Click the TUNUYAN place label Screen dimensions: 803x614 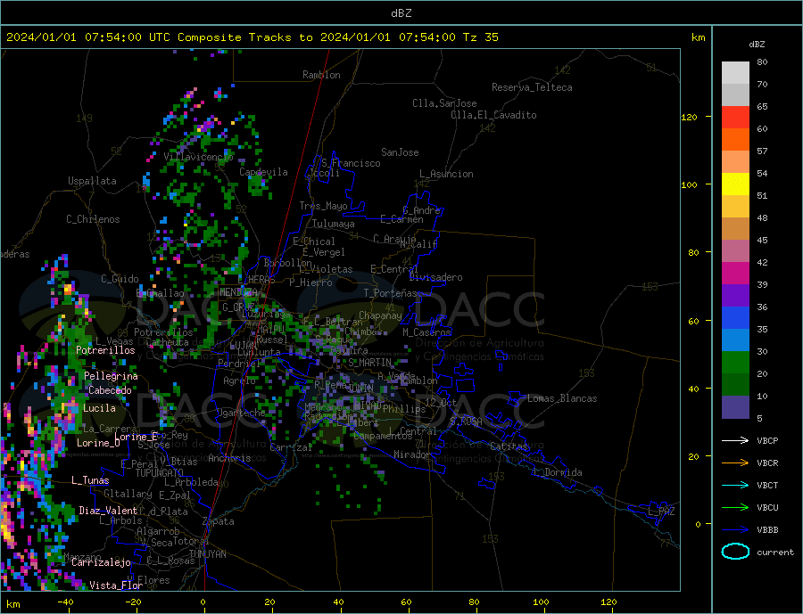207,554
